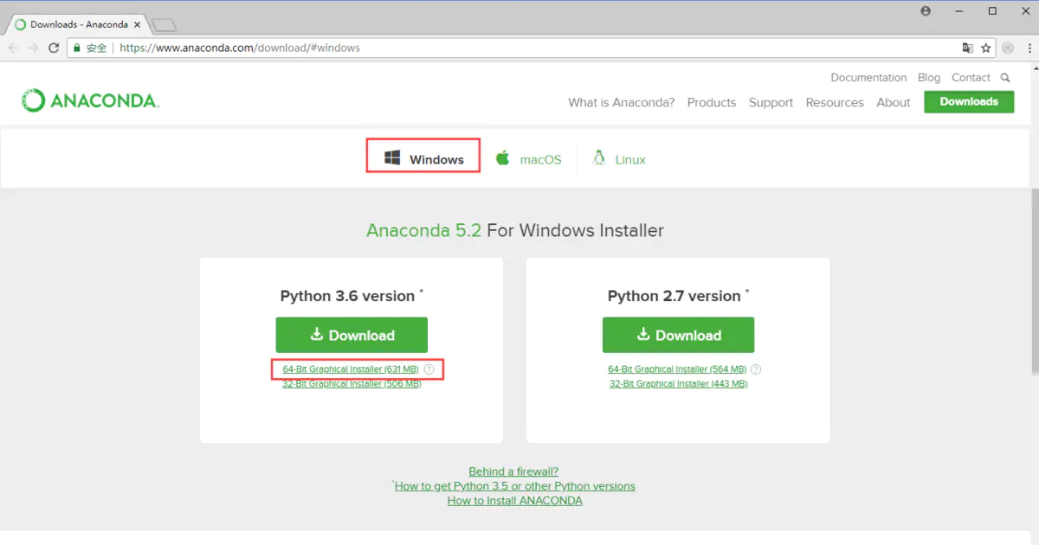
Task: Close the Downloads - Anaconda tab
Action: (x=139, y=24)
